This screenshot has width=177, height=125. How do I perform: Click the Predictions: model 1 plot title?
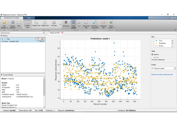coord(100,38)
